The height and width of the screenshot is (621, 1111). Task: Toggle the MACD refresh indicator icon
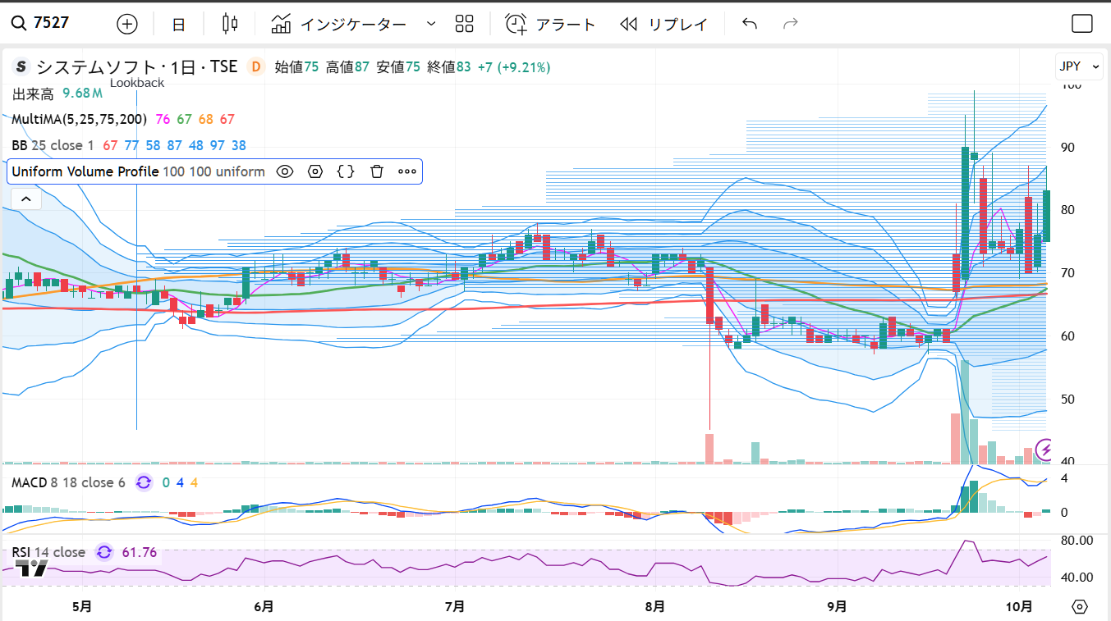(144, 482)
